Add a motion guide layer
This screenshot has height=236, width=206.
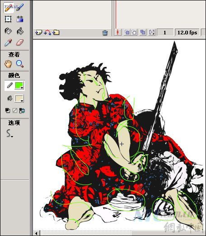[x=47, y=33]
